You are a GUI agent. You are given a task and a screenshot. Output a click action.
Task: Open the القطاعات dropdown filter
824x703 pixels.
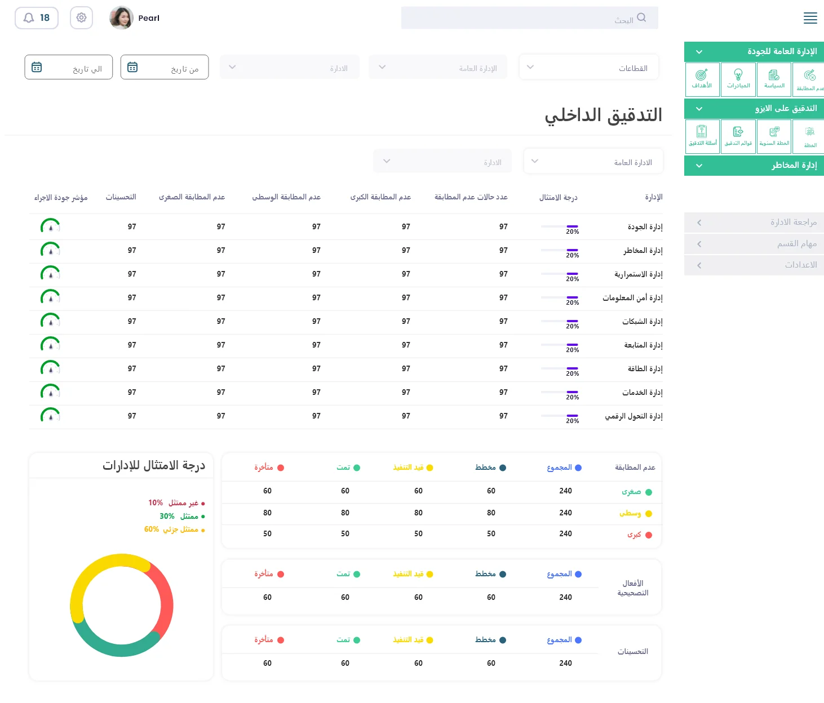click(588, 68)
